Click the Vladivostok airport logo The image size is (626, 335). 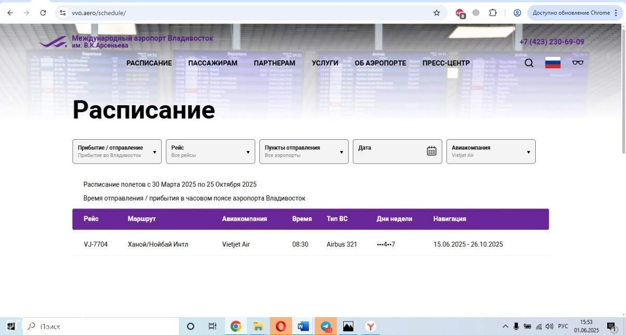[54, 42]
